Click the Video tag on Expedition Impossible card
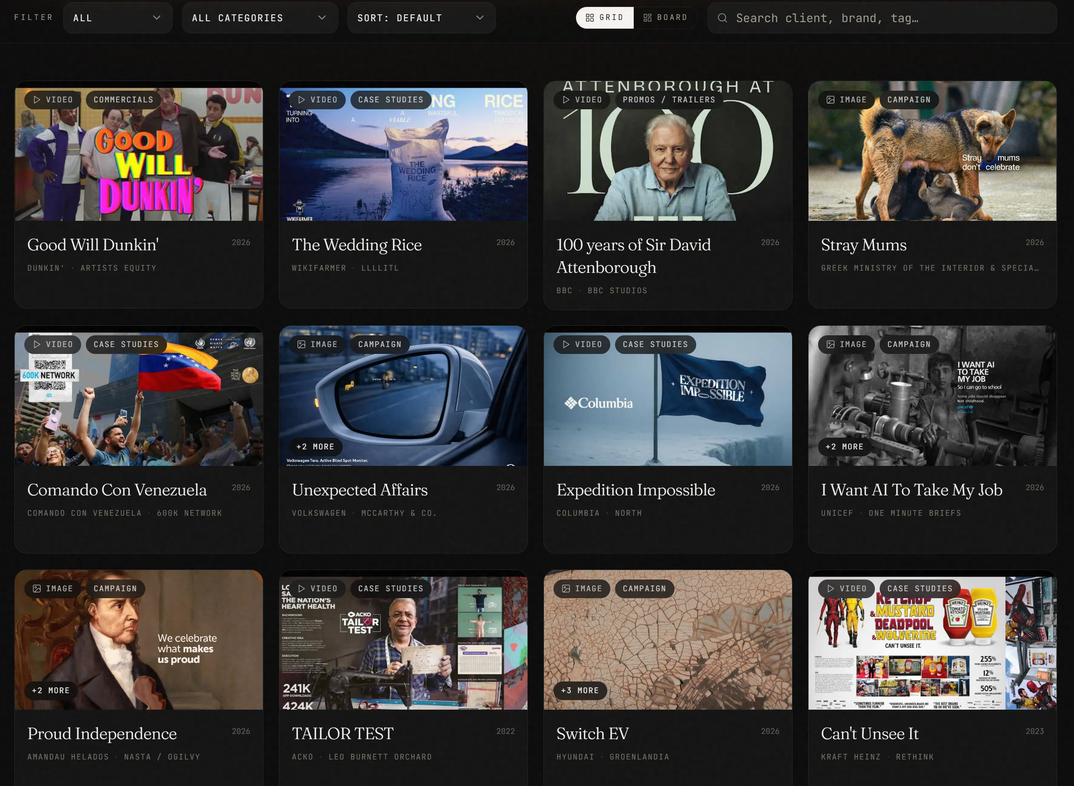This screenshot has height=786, width=1074. [x=582, y=344]
